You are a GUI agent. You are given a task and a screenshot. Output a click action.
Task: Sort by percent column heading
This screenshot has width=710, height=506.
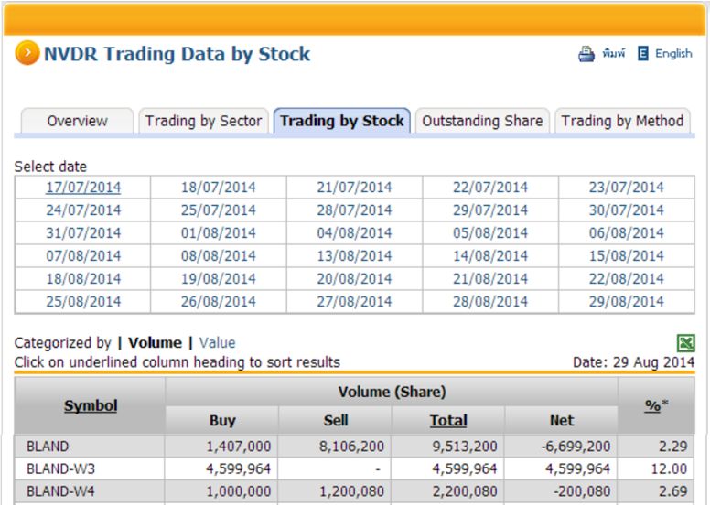point(652,405)
